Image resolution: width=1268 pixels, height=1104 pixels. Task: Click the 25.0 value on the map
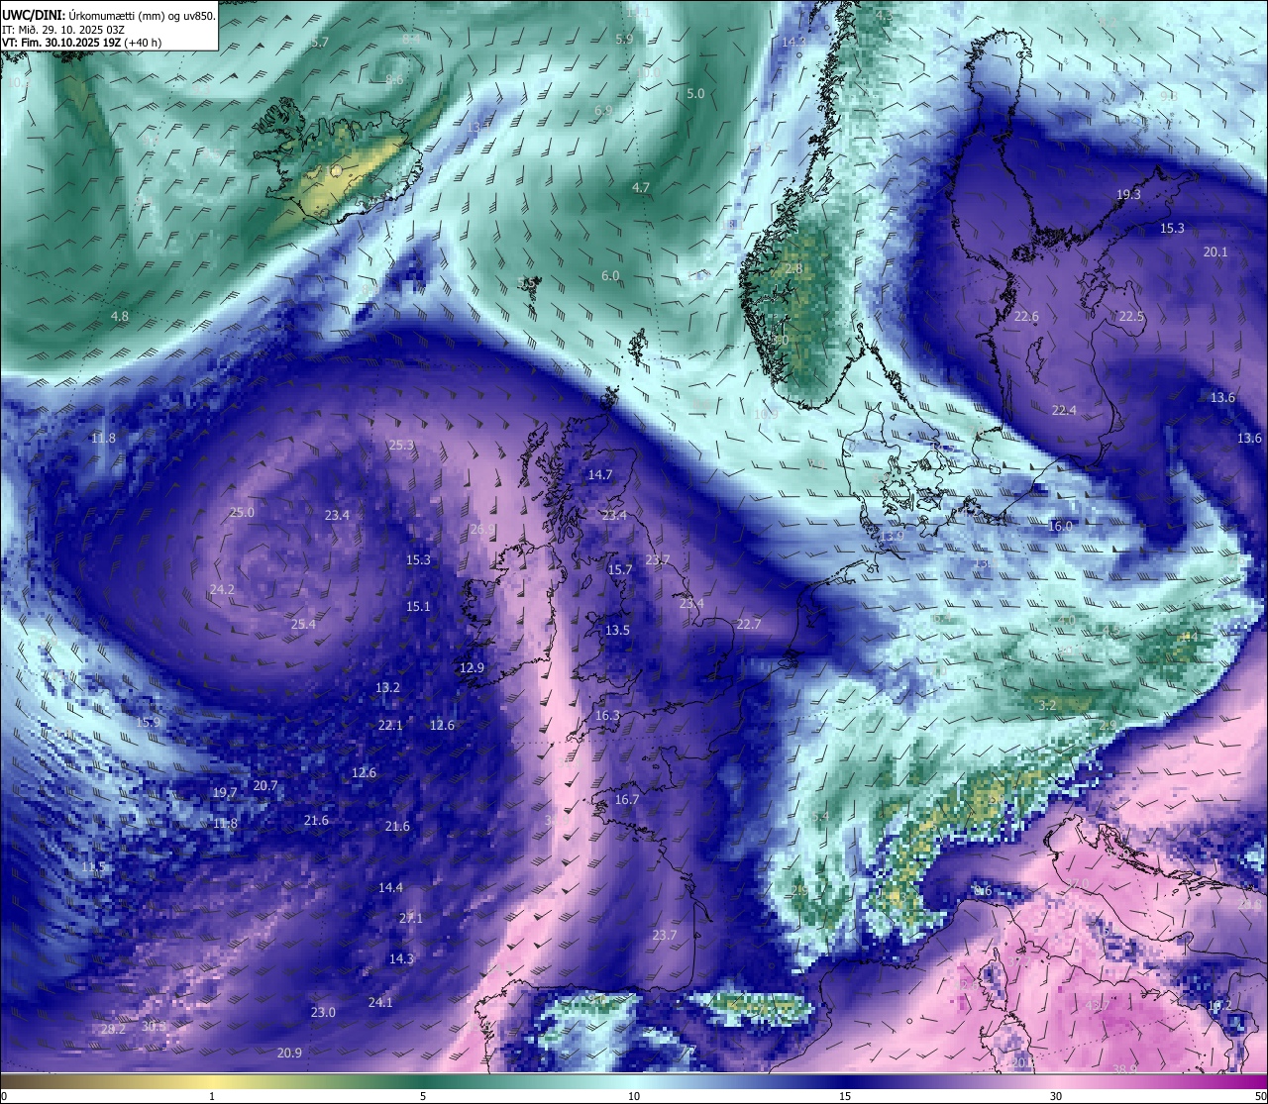tap(242, 513)
